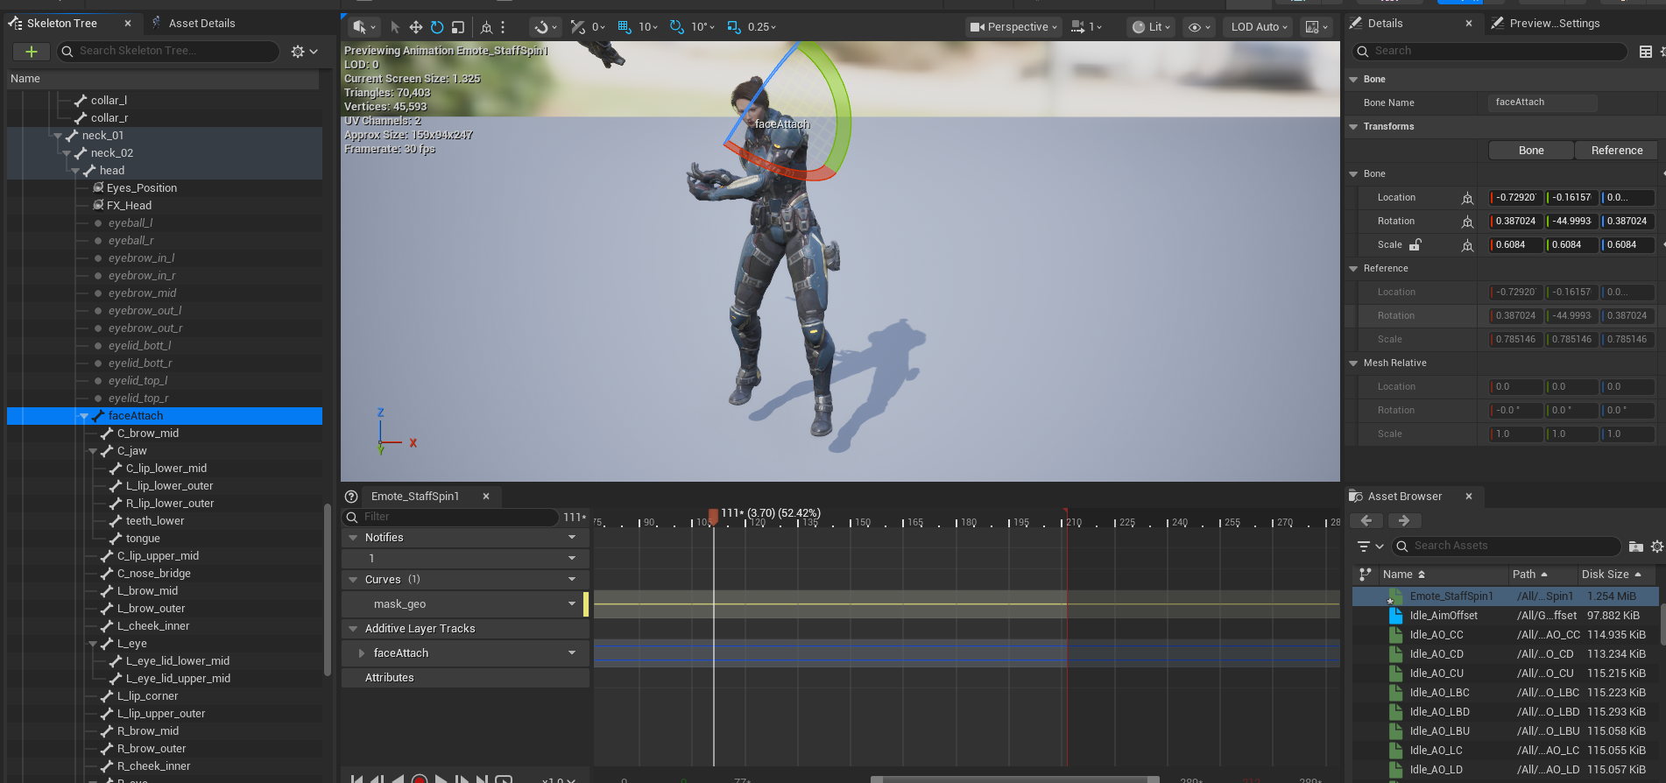Expand the faceAttach additive layer track

[x=362, y=653]
